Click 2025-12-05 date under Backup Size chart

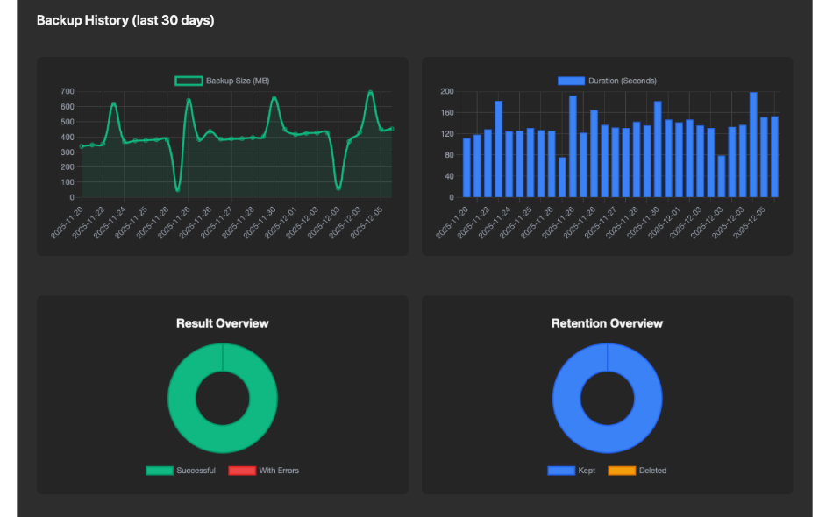367,223
